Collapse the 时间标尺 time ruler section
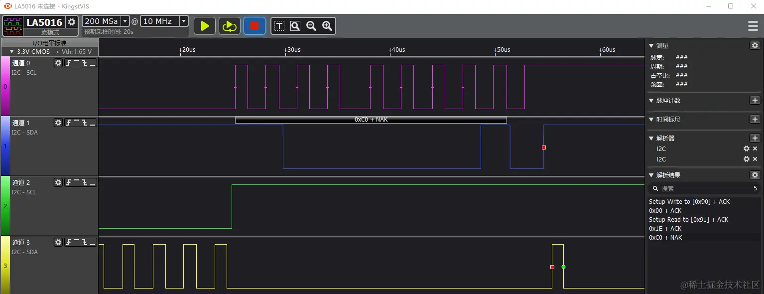Image resolution: width=764 pixels, height=294 pixels. 651,120
